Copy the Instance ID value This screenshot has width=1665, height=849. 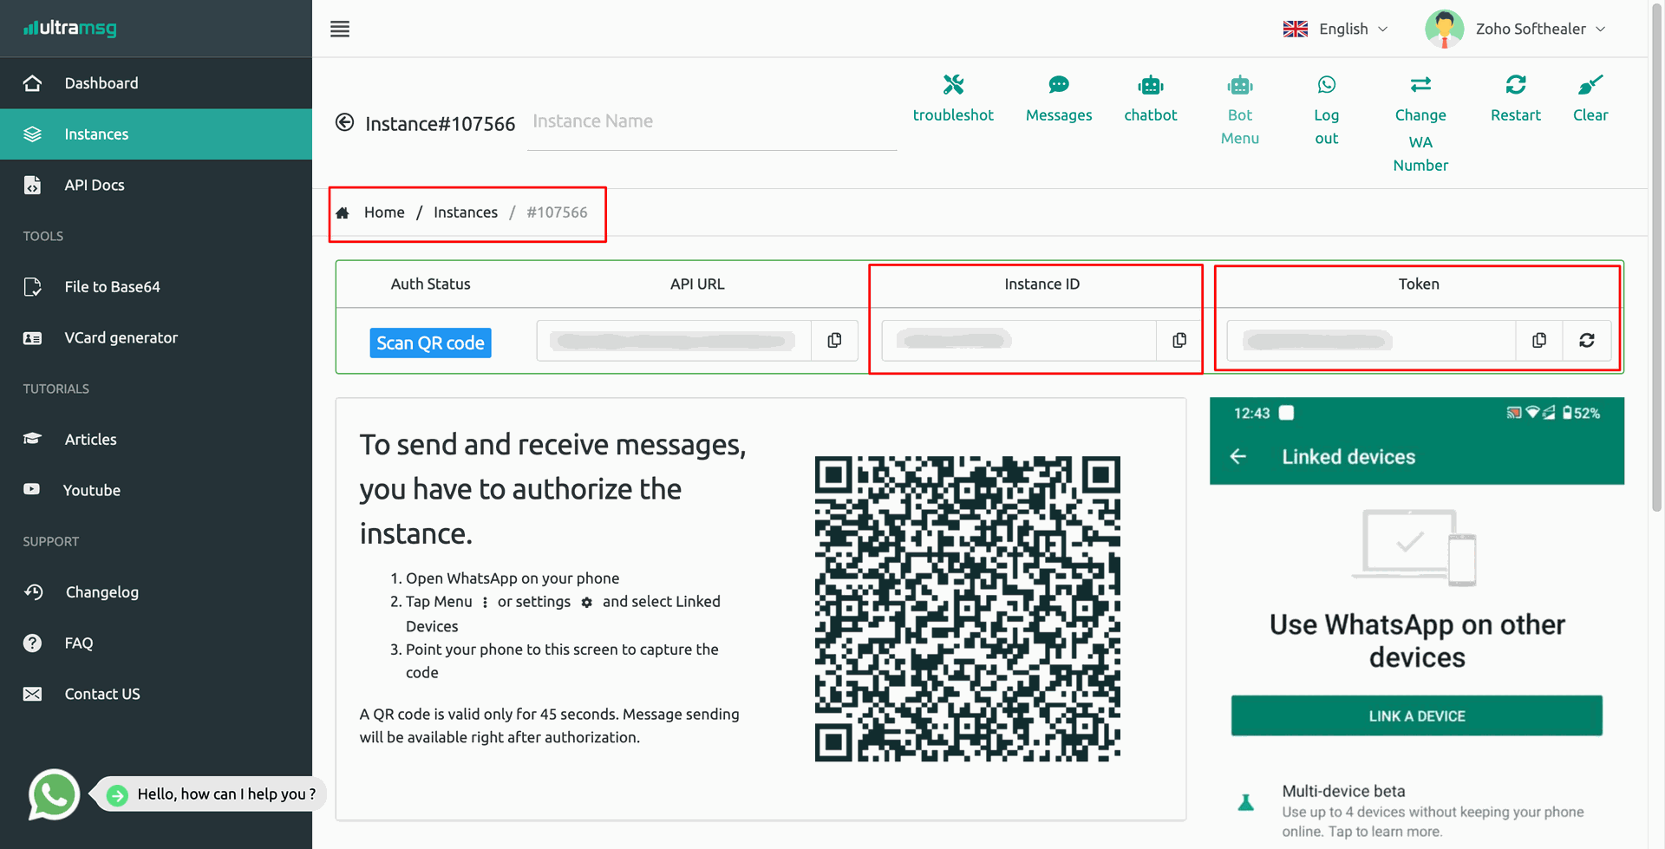click(1179, 341)
